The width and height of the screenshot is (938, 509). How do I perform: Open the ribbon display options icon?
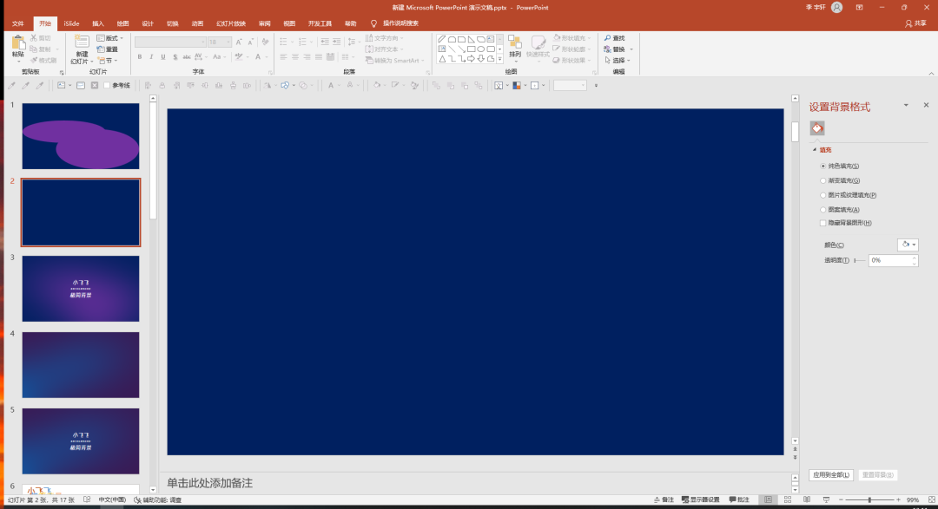coord(860,7)
